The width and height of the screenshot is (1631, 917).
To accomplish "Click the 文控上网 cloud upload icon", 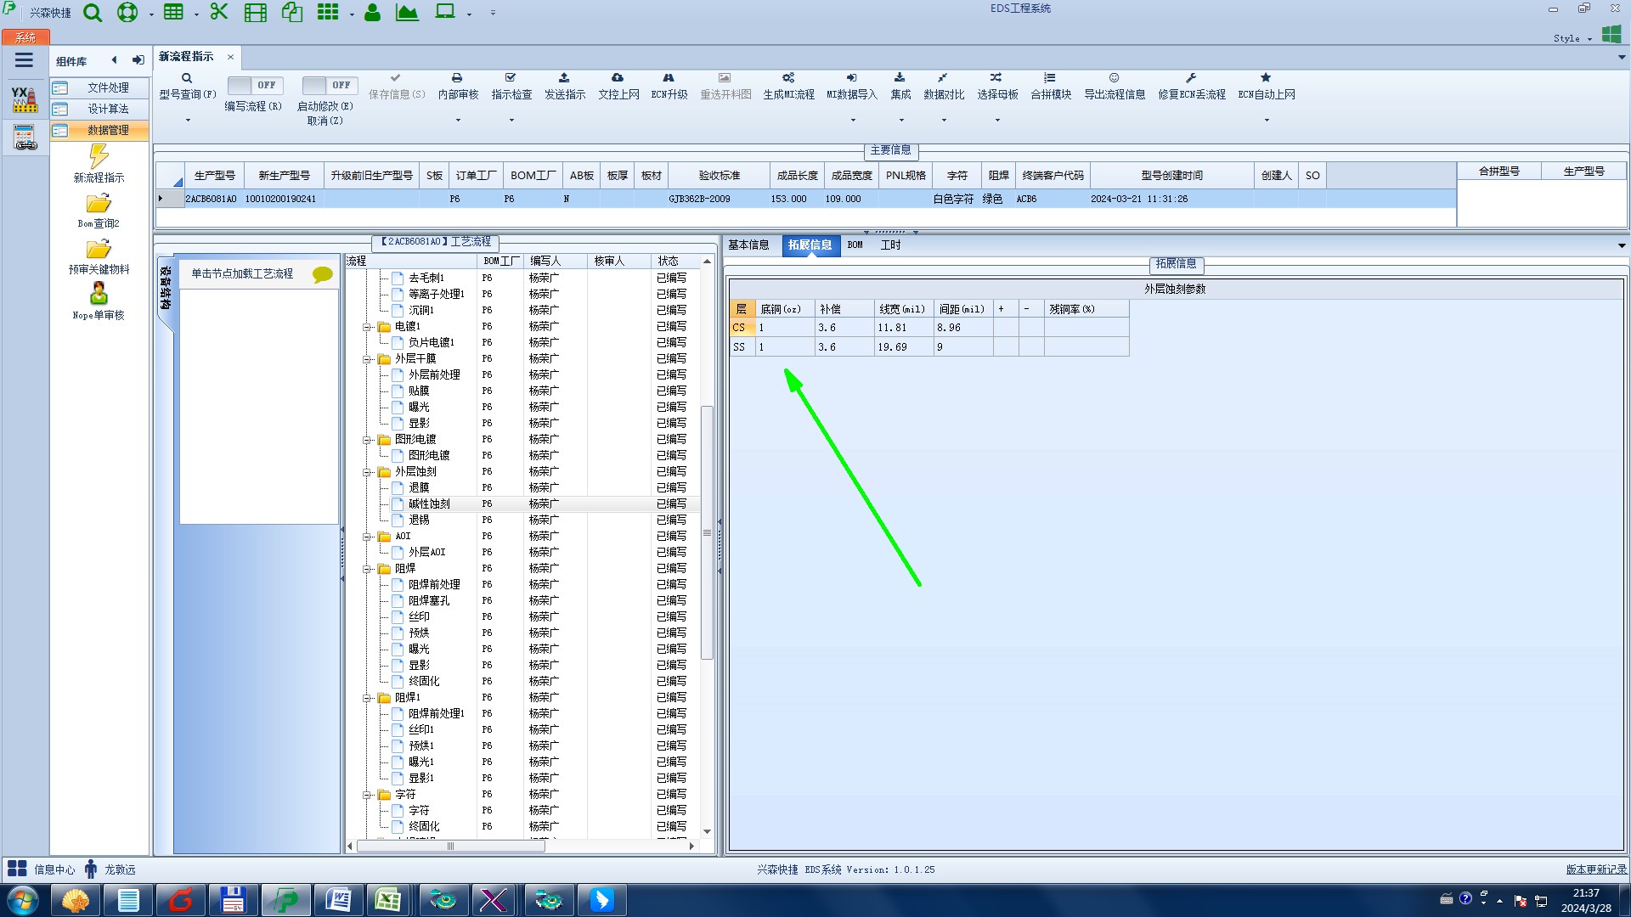I will click(618, 78).
